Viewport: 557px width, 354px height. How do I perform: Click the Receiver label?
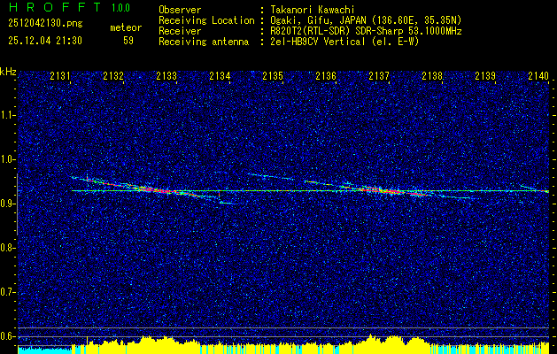coord(180,31)
